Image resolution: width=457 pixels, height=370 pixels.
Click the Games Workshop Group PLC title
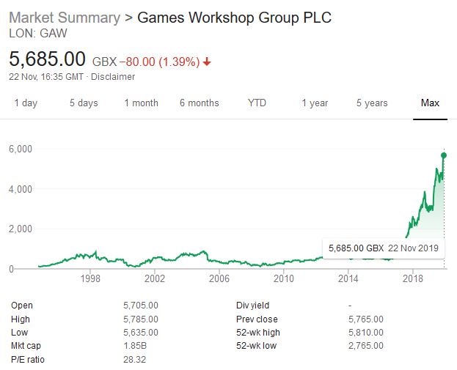click(235, 17)
